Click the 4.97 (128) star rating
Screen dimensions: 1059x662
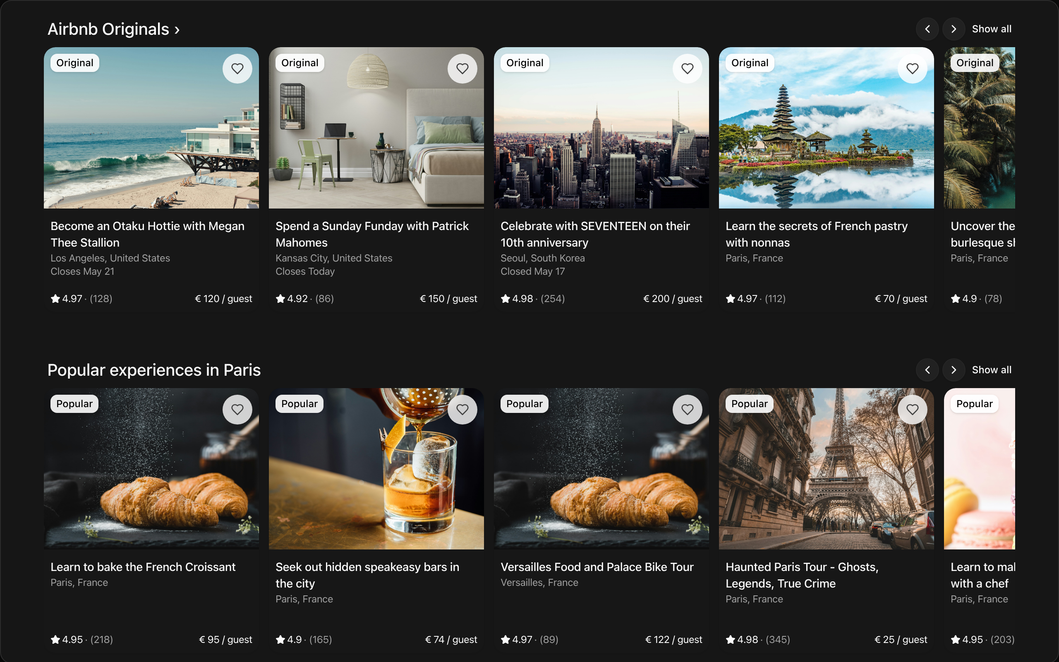click(x=81, y=299)
